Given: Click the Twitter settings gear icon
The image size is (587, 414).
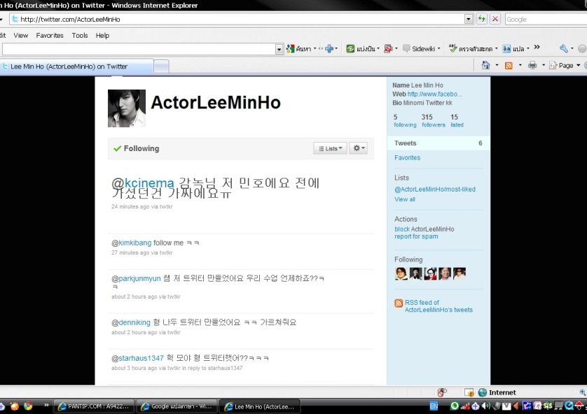Looking at the screenshot, I should tap(359, 148).
